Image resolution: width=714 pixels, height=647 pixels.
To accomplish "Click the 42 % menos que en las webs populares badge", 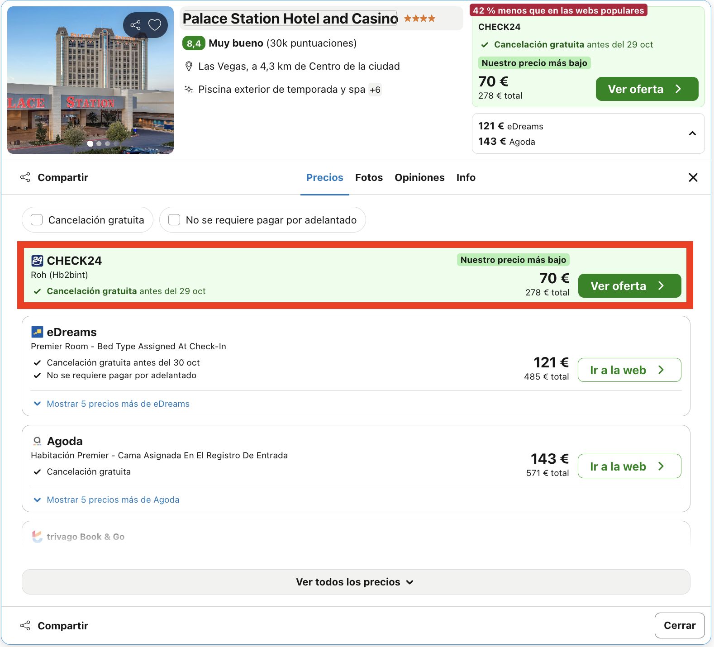I will pos(558,10).
